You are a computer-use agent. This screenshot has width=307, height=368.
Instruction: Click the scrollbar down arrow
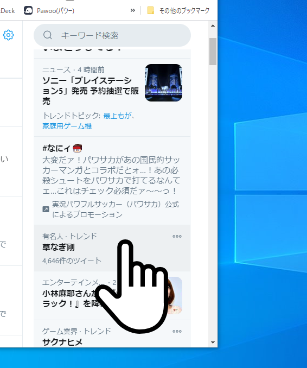click(x=213, y=342)
